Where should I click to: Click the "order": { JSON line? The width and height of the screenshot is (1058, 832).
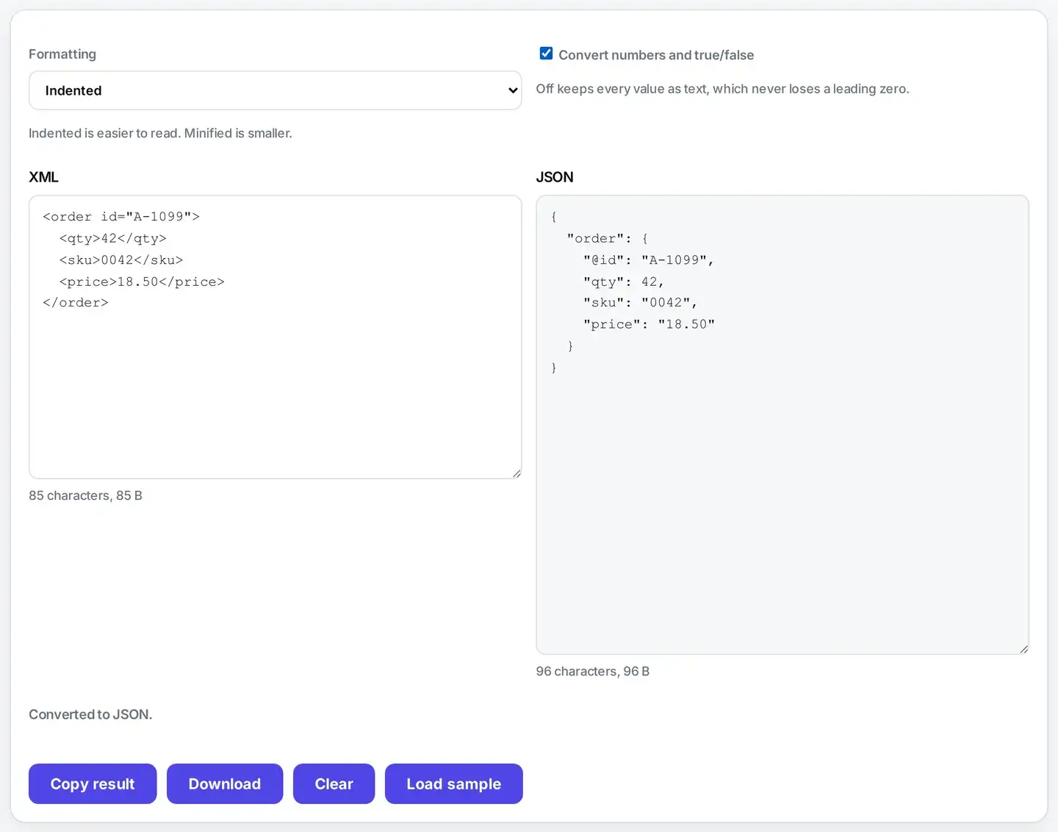[608, 238]
